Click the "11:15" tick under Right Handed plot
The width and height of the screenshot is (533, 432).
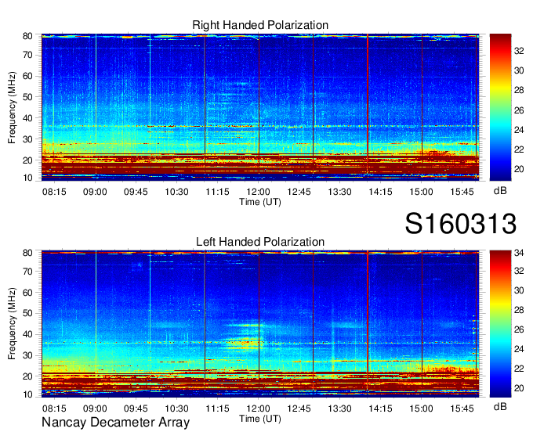[217, 192]
